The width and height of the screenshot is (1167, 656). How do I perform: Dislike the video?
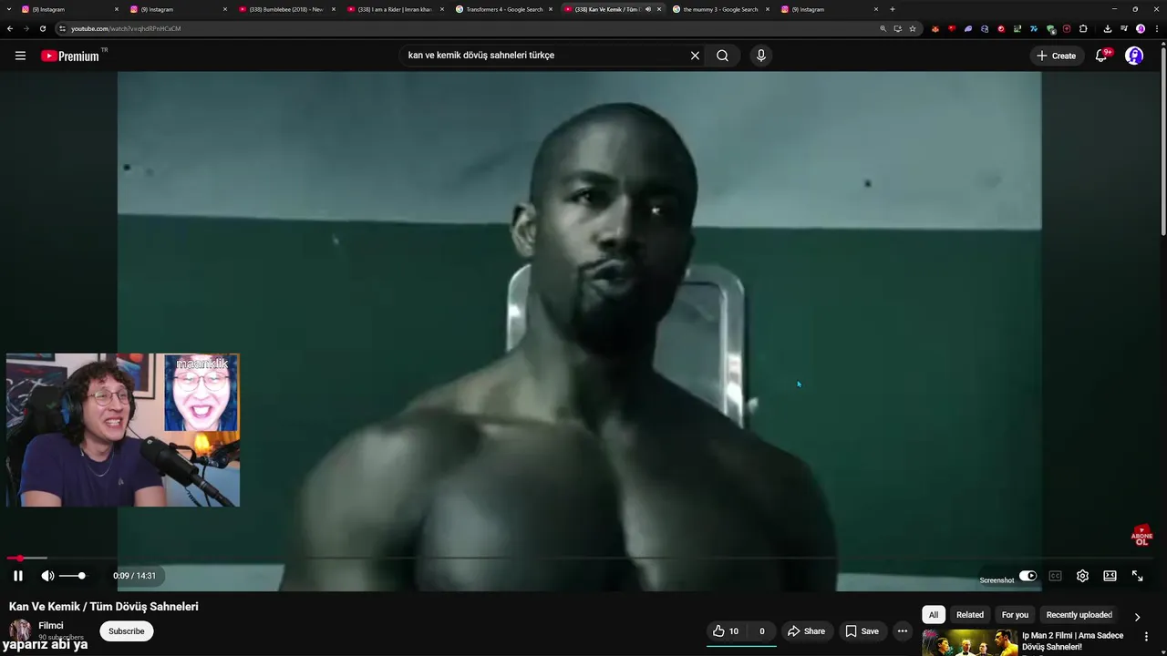[x=761, y=631]
